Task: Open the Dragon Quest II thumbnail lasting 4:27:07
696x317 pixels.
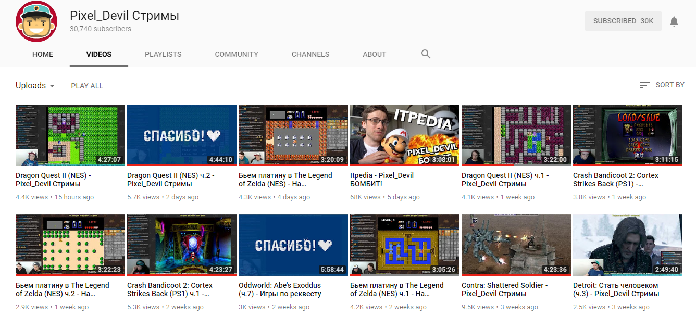Action: point(70,135)
